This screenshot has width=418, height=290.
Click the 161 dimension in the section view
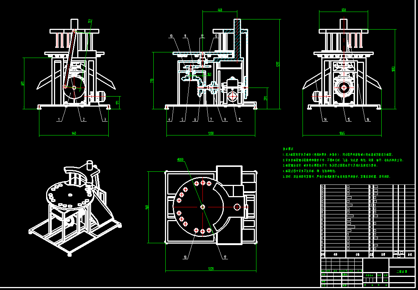click(209, 74)
